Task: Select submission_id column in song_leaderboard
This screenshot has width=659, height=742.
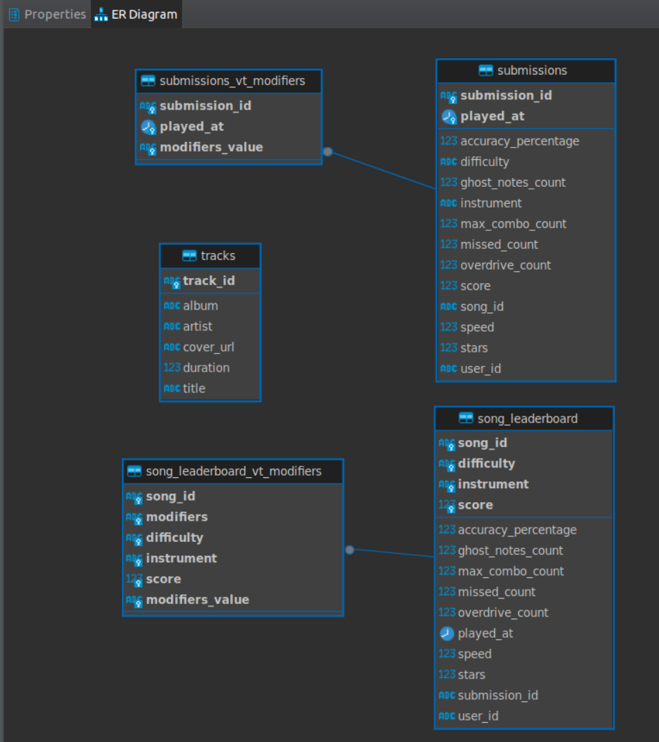Action: (x=524, y=695)
